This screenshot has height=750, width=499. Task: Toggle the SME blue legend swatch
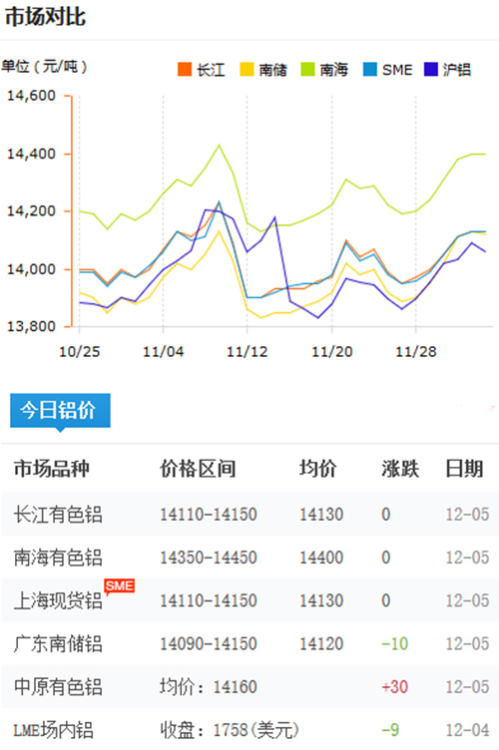click(370, 70)
